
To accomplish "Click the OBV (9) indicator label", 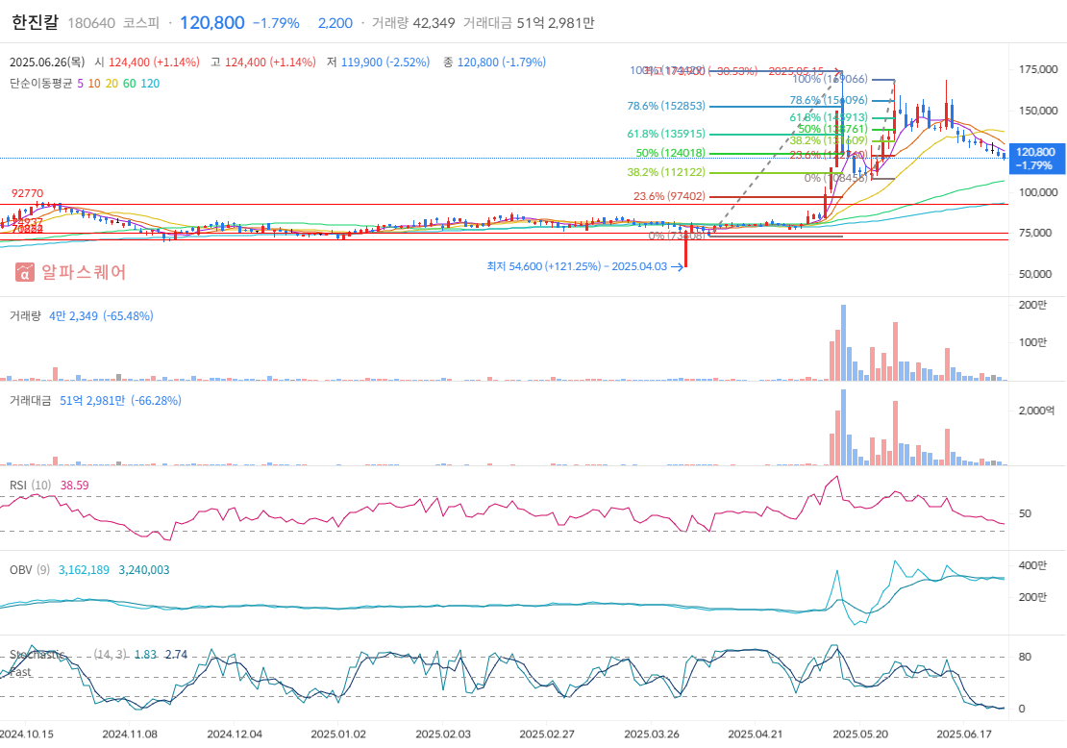I will coord(30,570).
